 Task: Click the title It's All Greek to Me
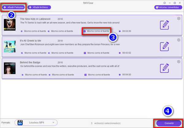(30, 41)
